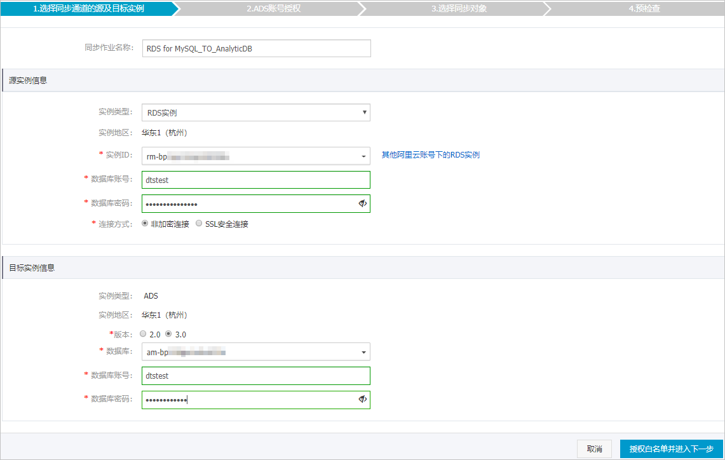725x460 pixels.
Task: Go to step 1.选择同步通道的源及目标实例
Action: coord(88,8)
